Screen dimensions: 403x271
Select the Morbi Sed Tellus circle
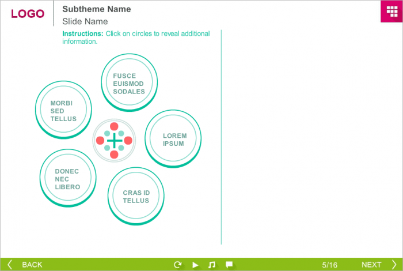(x=63, y=111)
